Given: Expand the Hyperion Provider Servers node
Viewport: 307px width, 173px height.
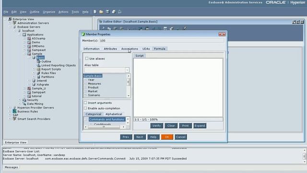Looking at the screenshot, I should point(10,108).
